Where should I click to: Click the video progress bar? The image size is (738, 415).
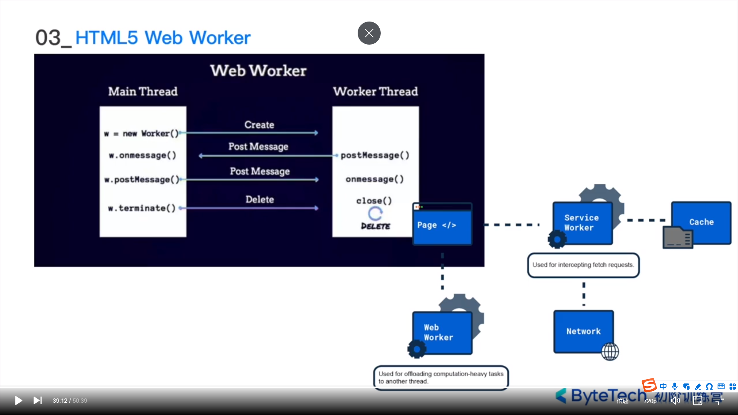369,387
